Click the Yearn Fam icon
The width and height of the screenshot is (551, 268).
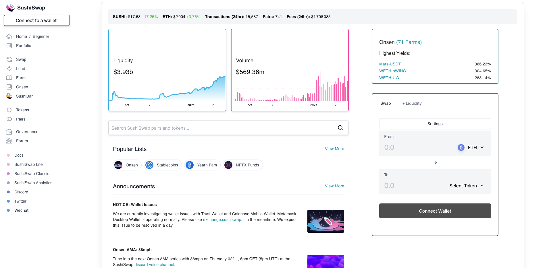(190, 165)
